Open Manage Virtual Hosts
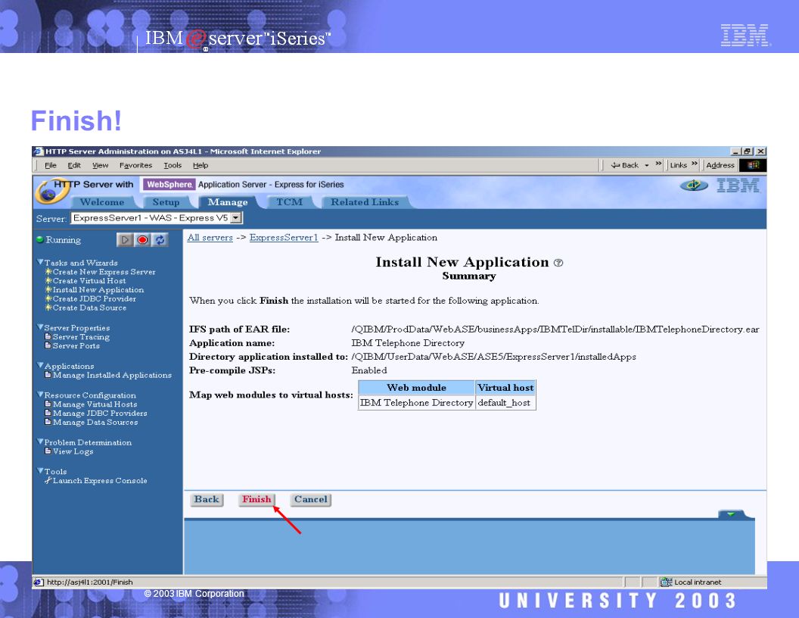This screenshot has height=618, width=799. coord(95,404)
